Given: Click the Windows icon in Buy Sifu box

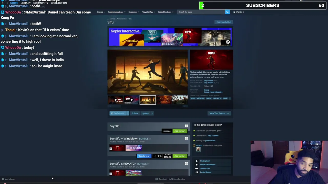Looking at the screenshot, I should [x=186, y=126].
